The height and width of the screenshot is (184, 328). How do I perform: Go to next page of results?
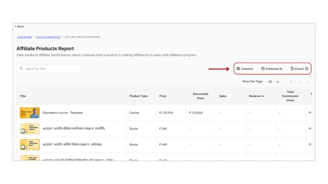coord(308,82)
